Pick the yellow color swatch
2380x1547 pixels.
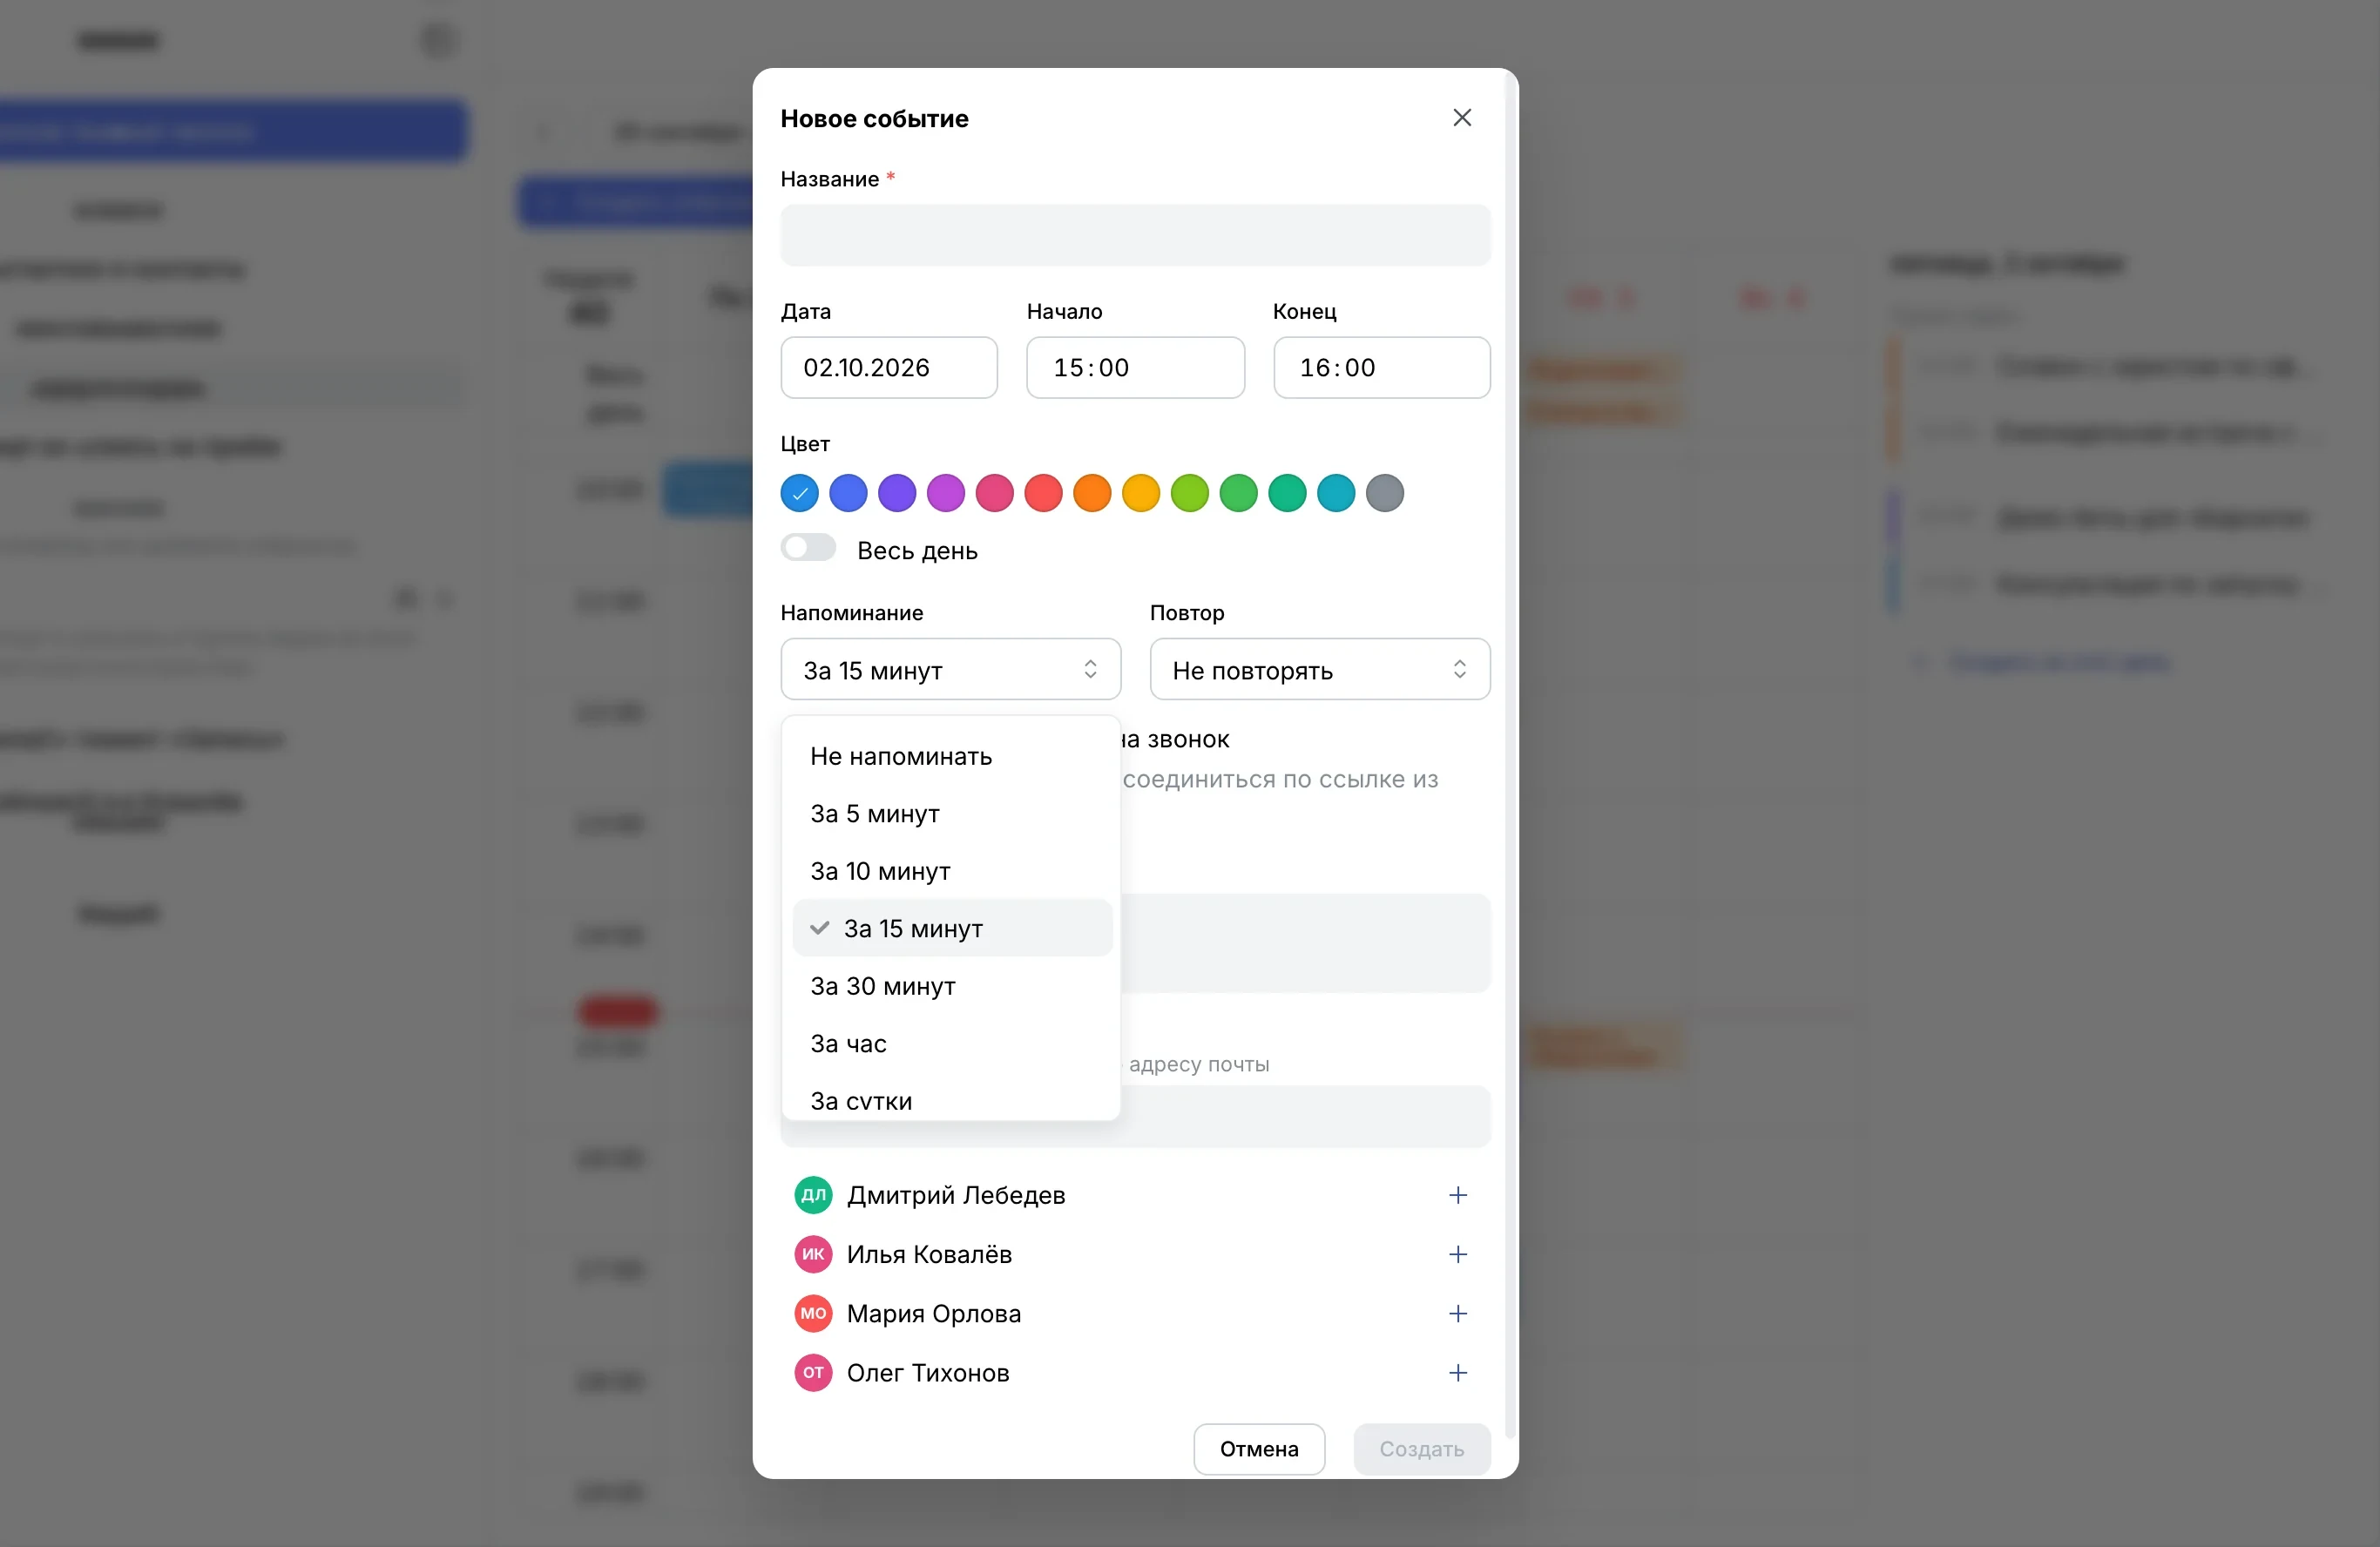click(1141, 493)
